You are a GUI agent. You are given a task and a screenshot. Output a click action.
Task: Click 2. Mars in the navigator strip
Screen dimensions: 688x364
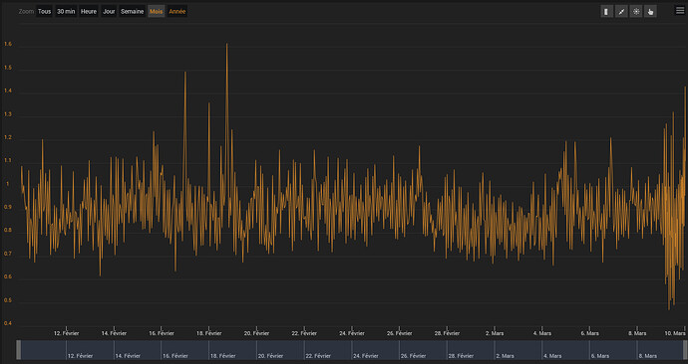coord(505,356)
